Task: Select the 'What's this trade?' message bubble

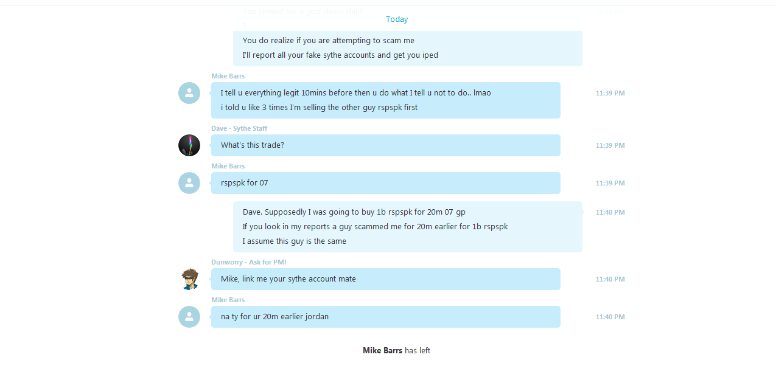Action: click(x=386, y=145)
